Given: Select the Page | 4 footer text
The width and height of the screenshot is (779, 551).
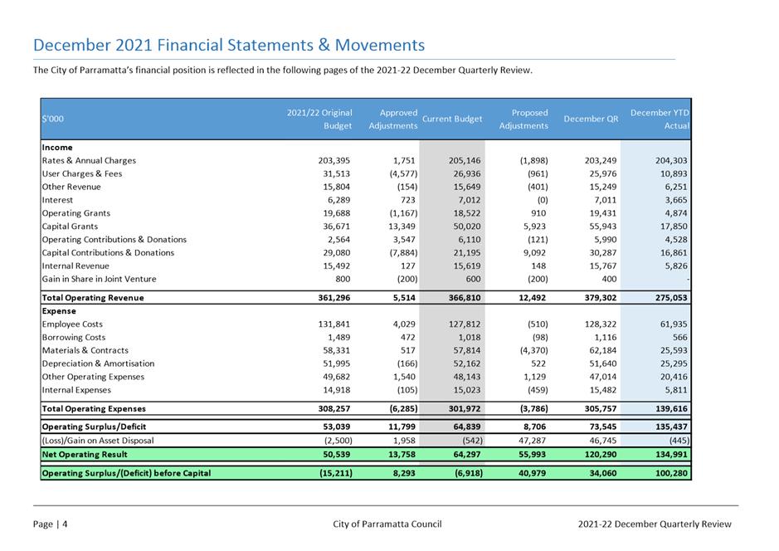Looking at the screenshot, I should [50, 524].
